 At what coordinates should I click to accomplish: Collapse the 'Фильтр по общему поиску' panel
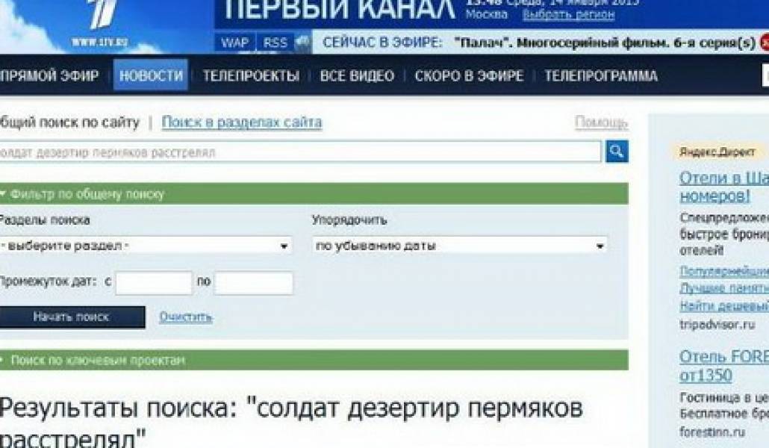click(x=314, y=194)
